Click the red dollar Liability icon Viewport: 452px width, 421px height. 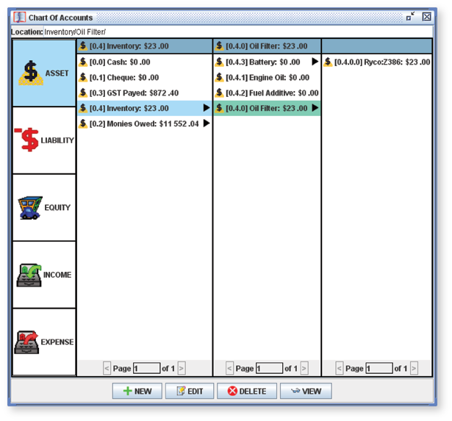[27, 140]
